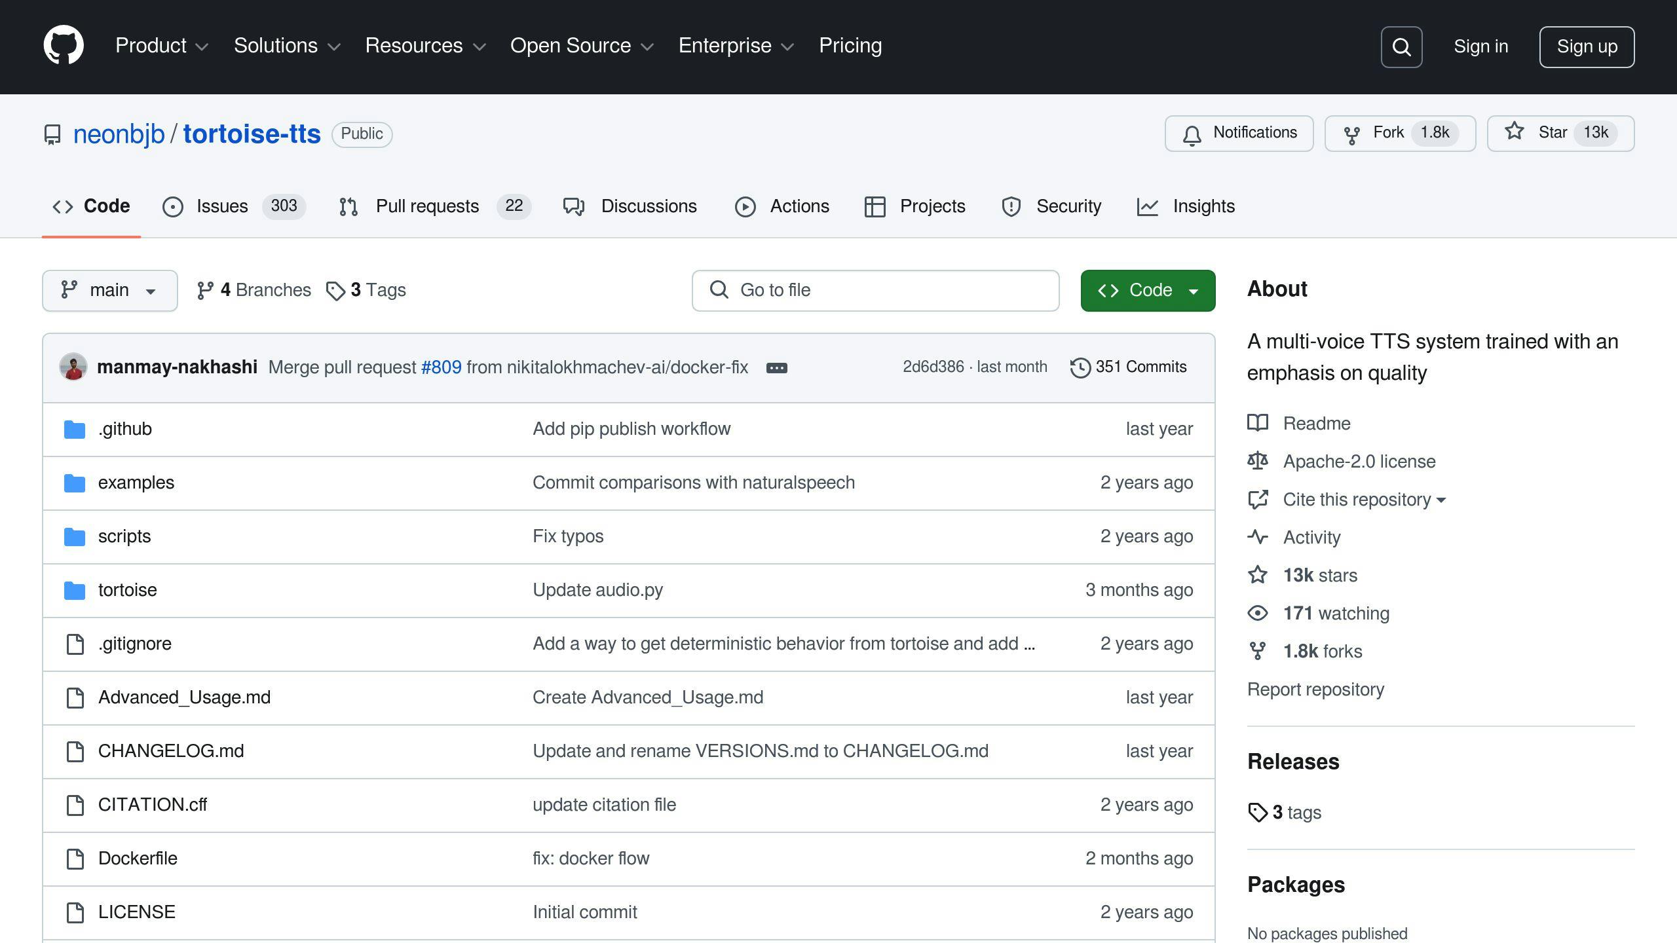Viewport: 1677px width, 943px height.
Task: Open the Insights tab
Action: 1186,206
